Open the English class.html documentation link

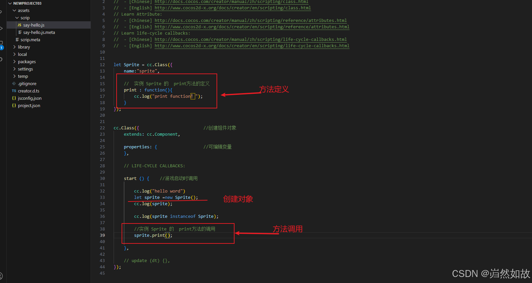[233, 8]
